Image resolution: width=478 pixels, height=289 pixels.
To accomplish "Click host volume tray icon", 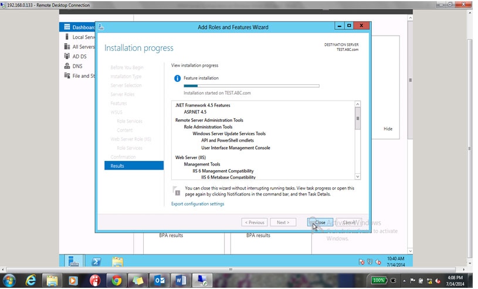I will (438, 281).
